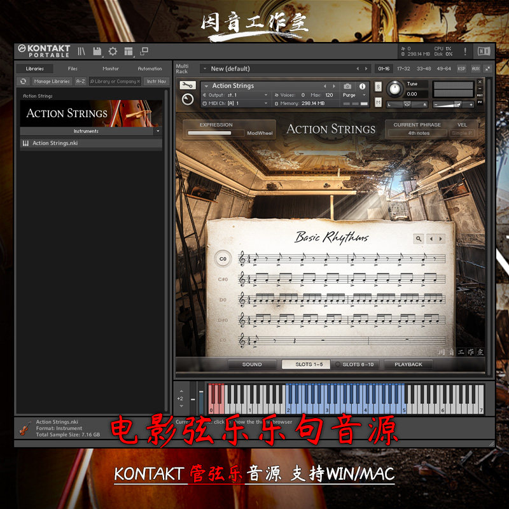Toggle the AUX sends panel button
The height and width of the screenshot is (509, 509).
click(475, 69)
